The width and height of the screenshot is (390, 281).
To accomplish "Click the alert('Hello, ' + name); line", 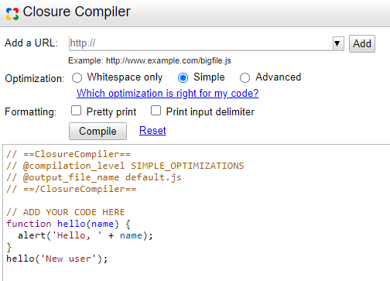I will [85, 235].
